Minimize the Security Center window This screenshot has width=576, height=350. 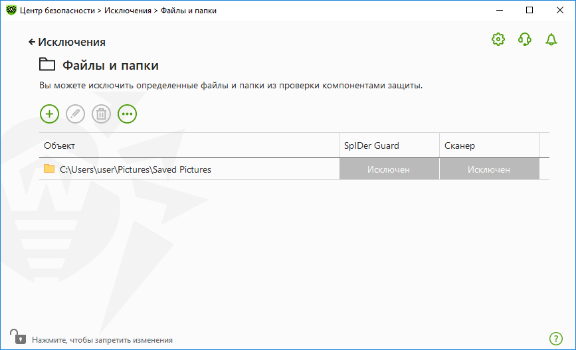[500, 10]
